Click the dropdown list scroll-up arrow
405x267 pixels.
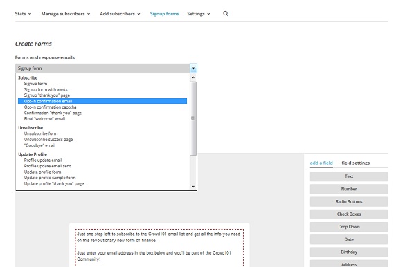193,77
